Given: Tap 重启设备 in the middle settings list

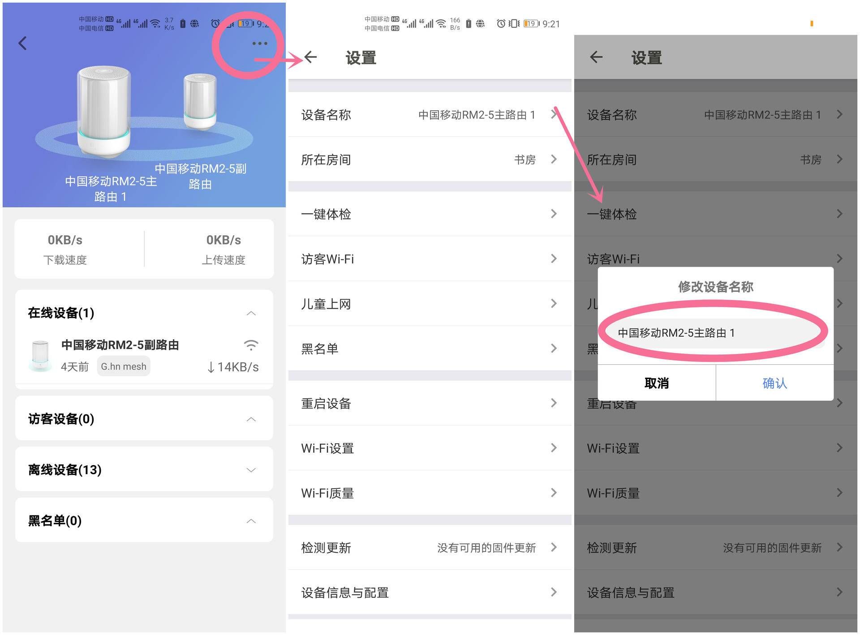Looking at the screenshot, I should click(x=430, y=403).
